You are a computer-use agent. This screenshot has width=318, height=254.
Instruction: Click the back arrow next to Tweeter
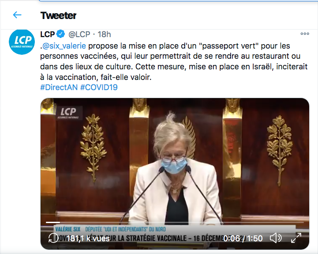pyautogui.click(x=17, y=15)
